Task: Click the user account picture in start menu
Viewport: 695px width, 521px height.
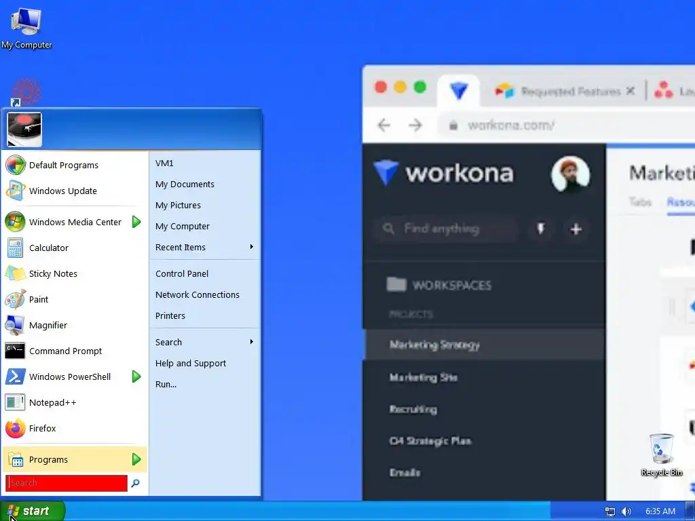Action: (24, 130)
